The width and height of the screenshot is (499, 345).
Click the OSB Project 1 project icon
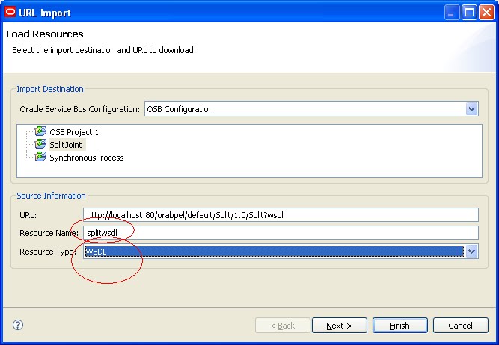point(40,131)
